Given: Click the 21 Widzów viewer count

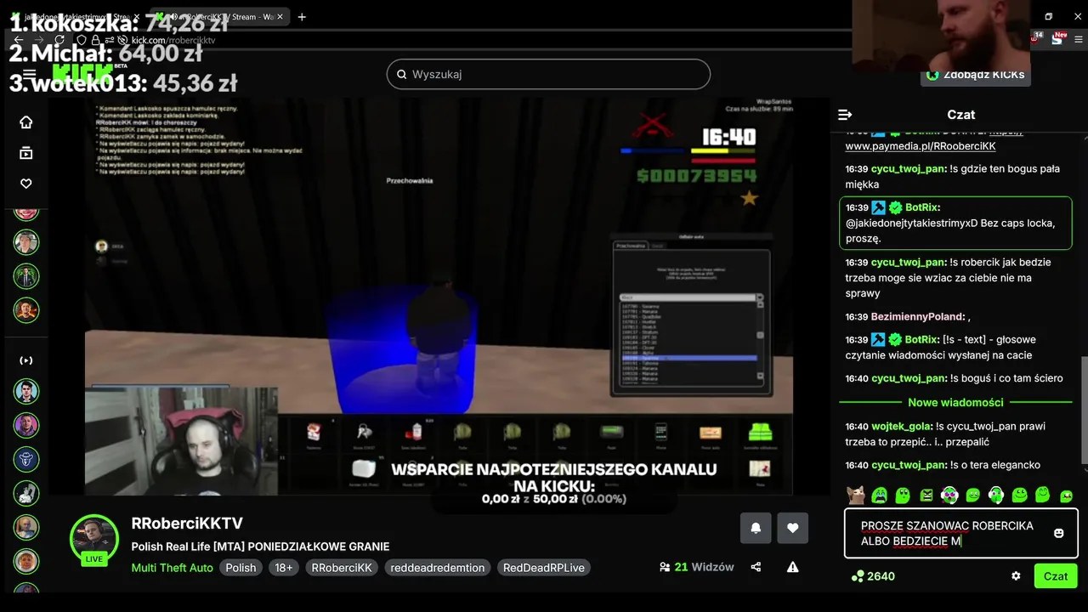Looking at the screenshot, I should [696, 567].
